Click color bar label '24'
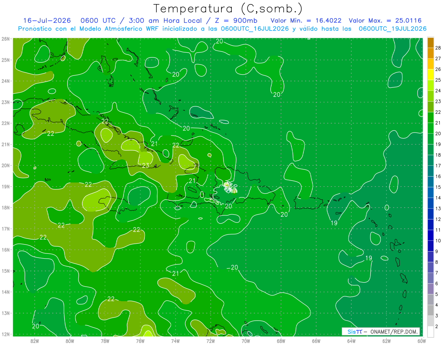This screenshot has width=448, height=346. [438, 91]
